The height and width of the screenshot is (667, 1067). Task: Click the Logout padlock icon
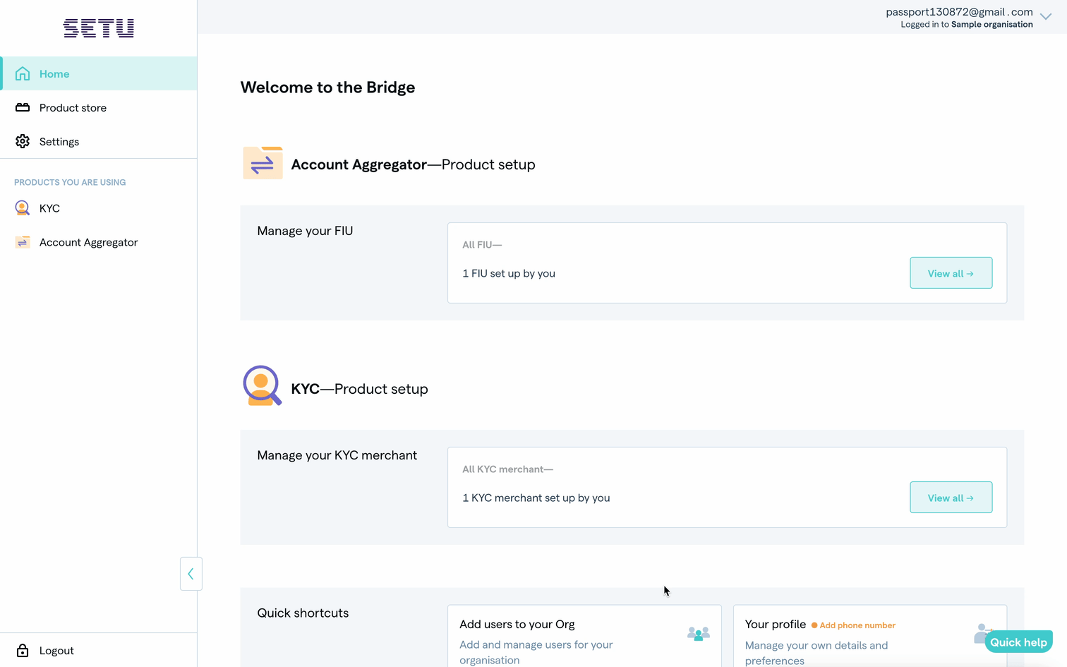22,650
